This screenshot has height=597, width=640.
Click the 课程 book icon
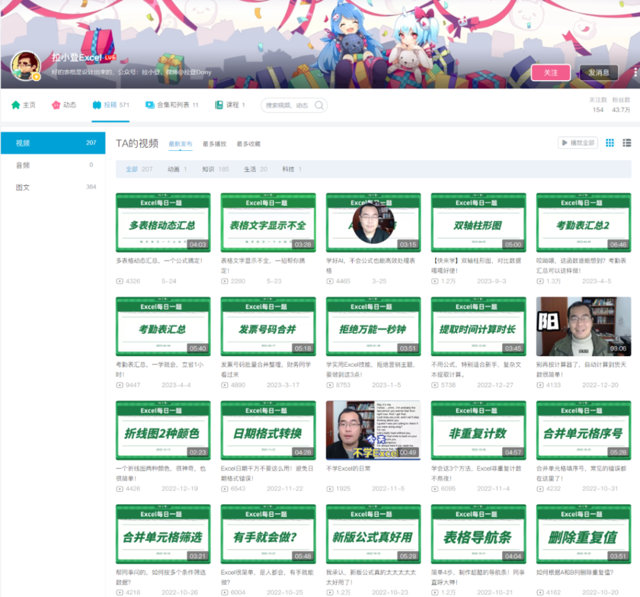(219, 105)
